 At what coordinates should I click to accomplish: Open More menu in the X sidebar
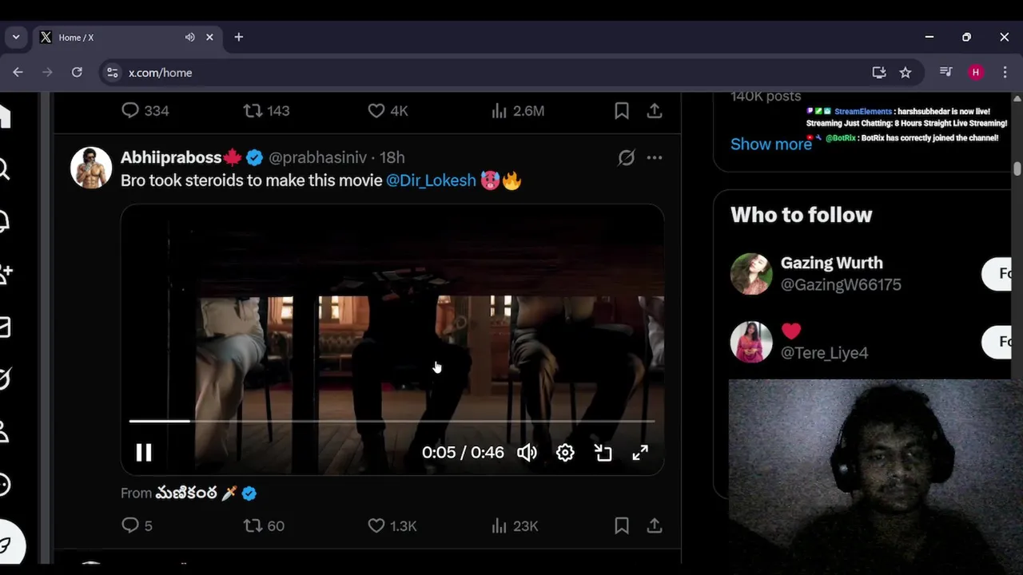[x=4, y=485]
